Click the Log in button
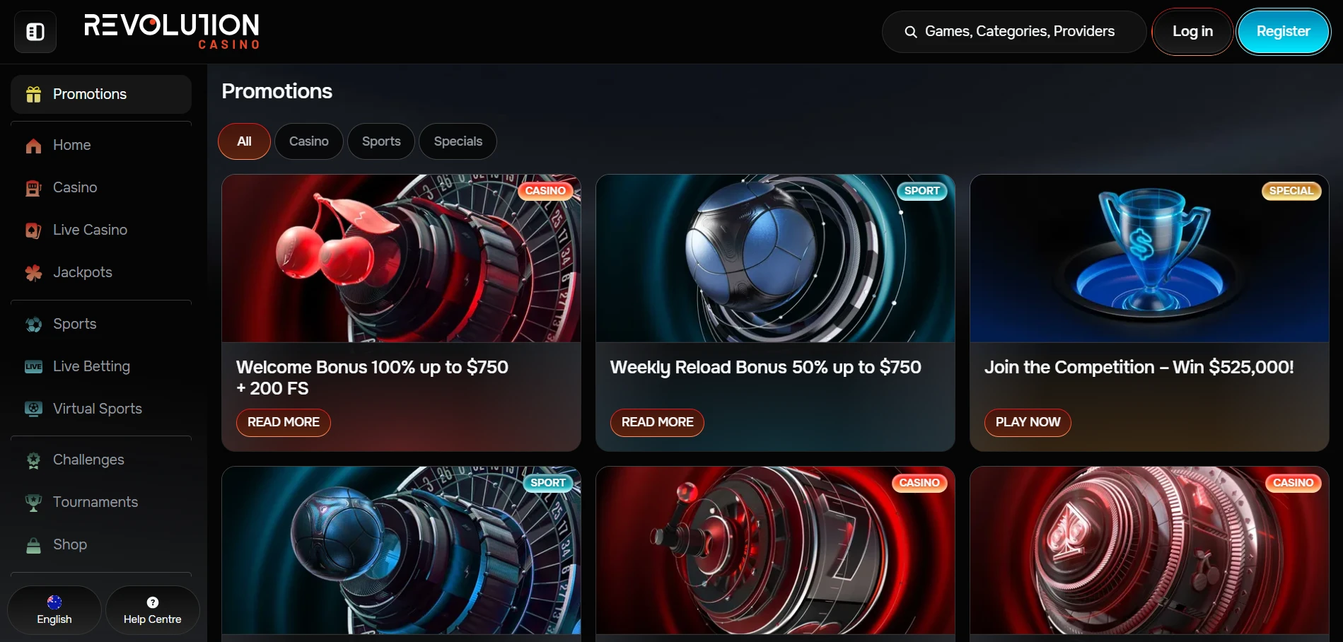1343x642 pixels. pyautogui.click(x=1192, y=32)
